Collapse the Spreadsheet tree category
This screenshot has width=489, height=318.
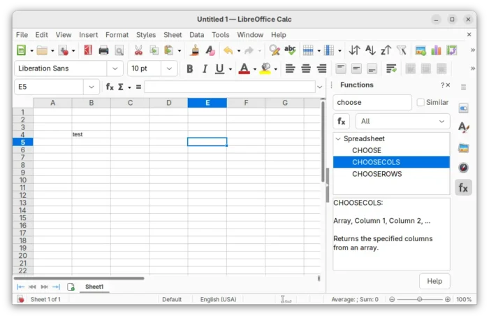[338, 139]
